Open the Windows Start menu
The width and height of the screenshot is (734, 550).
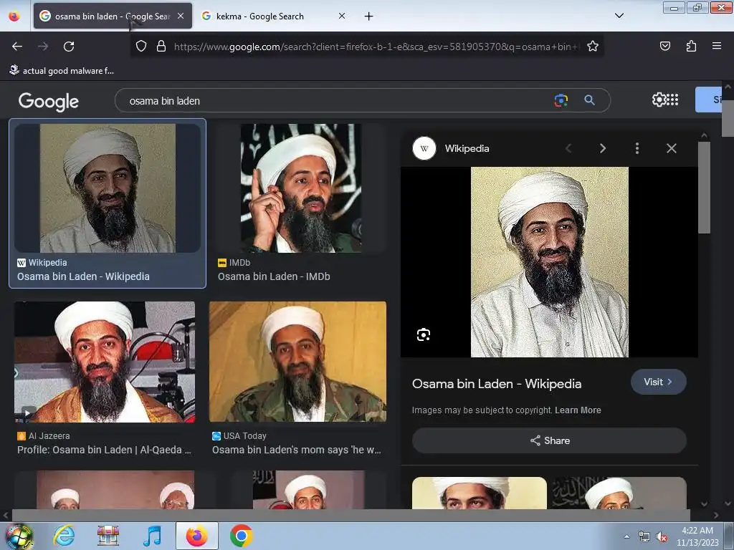(x=19, y=536)
